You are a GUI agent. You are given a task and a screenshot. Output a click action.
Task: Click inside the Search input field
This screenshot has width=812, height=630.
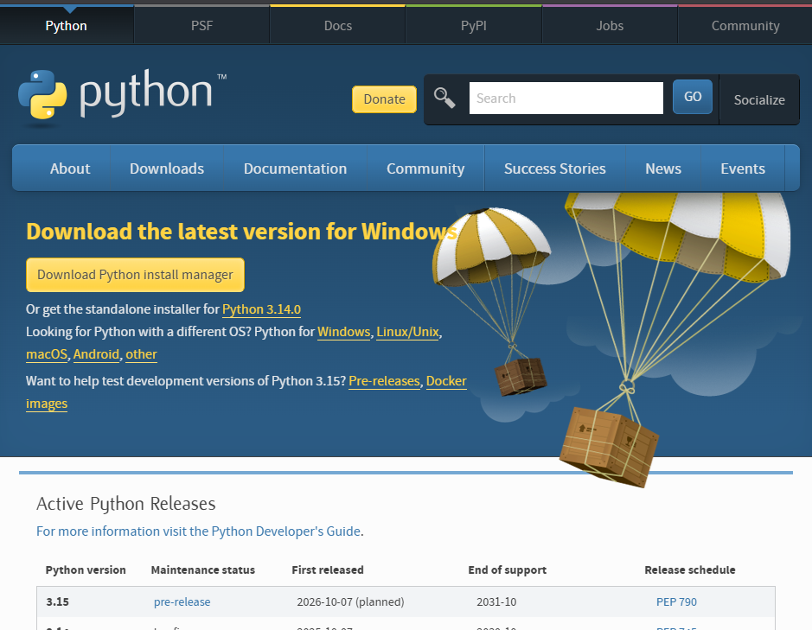click(x=566, y=98)
